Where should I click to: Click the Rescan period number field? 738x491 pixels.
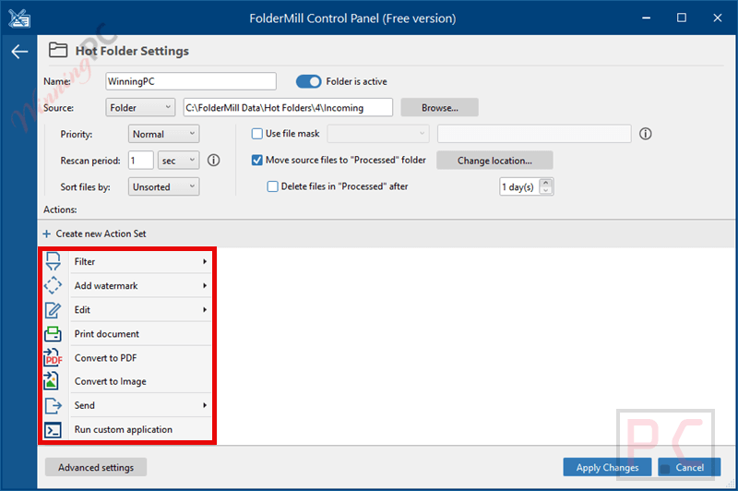coord(141,161)
